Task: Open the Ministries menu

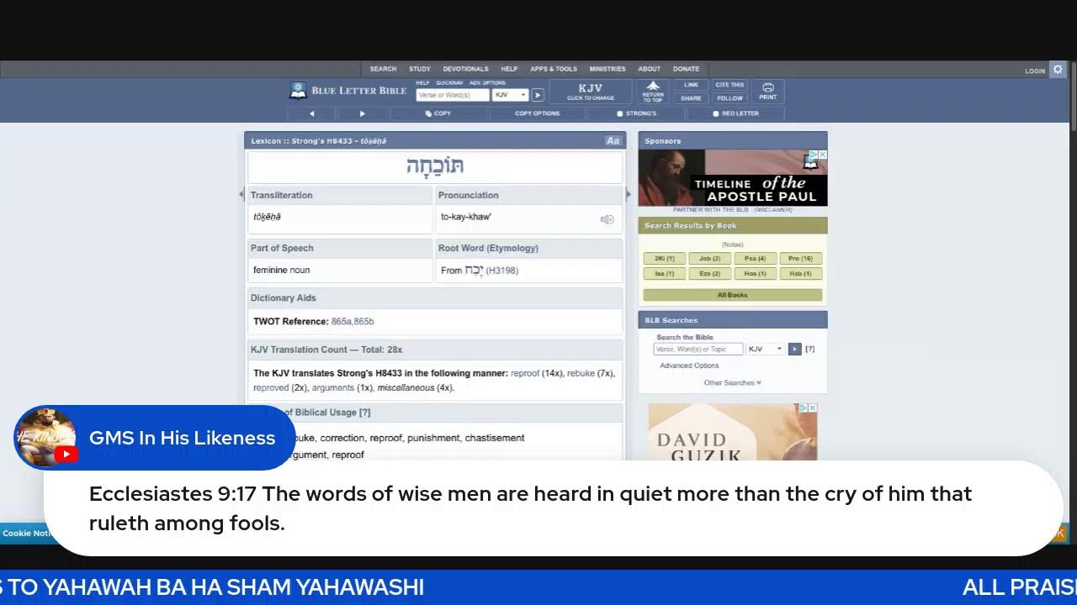Action: click(607, 69)
